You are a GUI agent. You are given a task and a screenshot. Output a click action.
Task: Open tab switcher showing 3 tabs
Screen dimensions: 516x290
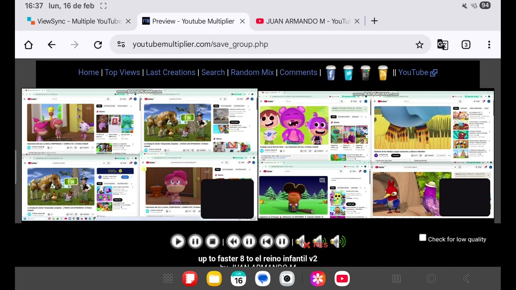click(466, 45)
